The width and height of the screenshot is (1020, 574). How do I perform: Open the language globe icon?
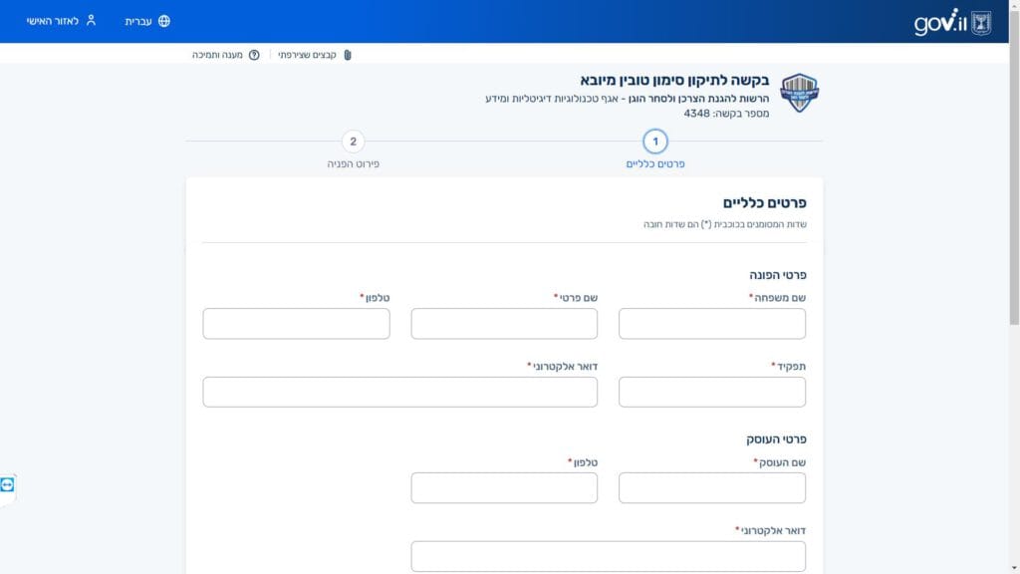[x=164, y=21]
